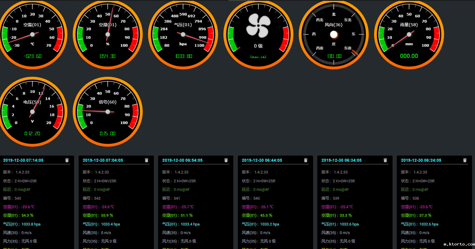Screen dimensions: 475x249
Task: Delete the 07:14:05 record with trash icon
Action: click(67, 160)
